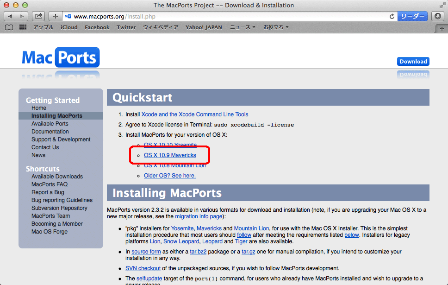Reload the page with the refresh icon
This screenshot has width=448, height=285.
point(392,16)
